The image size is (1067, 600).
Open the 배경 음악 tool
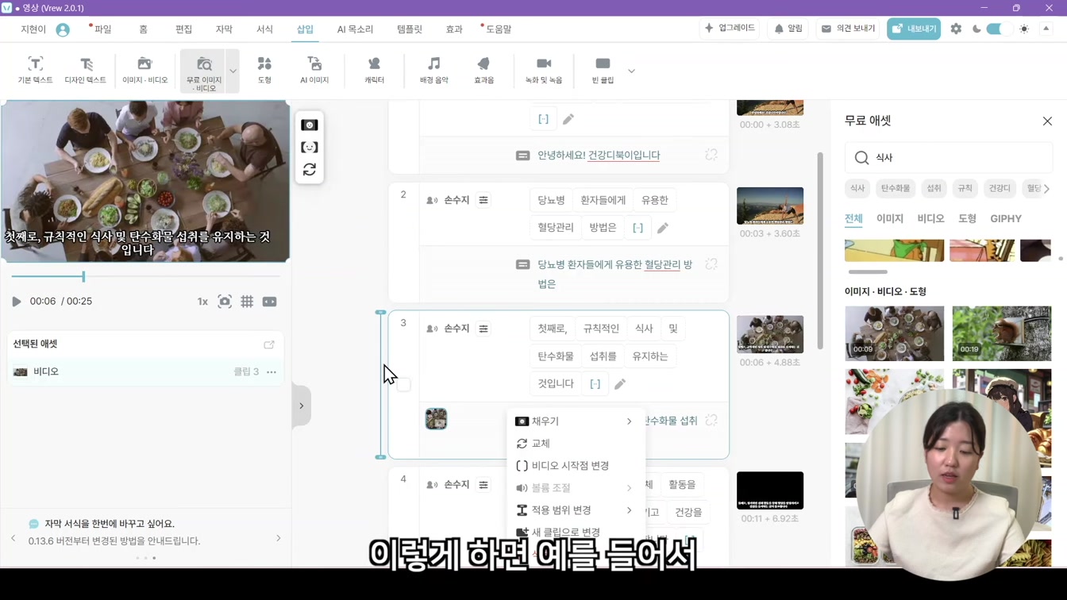tap(433, 71)
